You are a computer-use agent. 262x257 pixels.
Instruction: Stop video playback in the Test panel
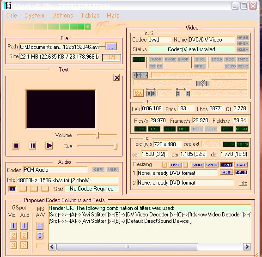(16, 145)
